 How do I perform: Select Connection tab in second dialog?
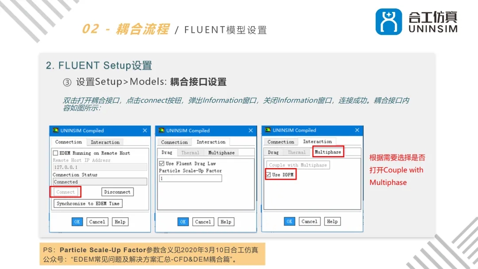coord(174,142)
